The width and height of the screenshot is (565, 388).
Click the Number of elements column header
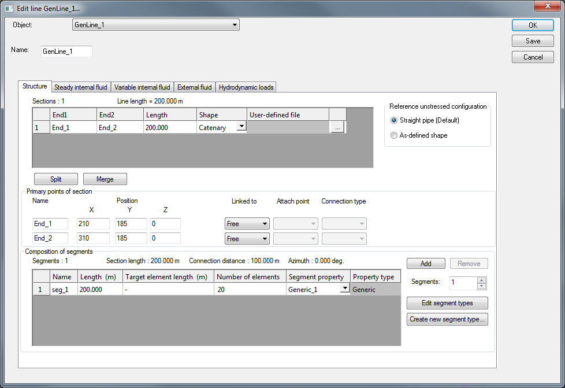[x=250, y=276]
